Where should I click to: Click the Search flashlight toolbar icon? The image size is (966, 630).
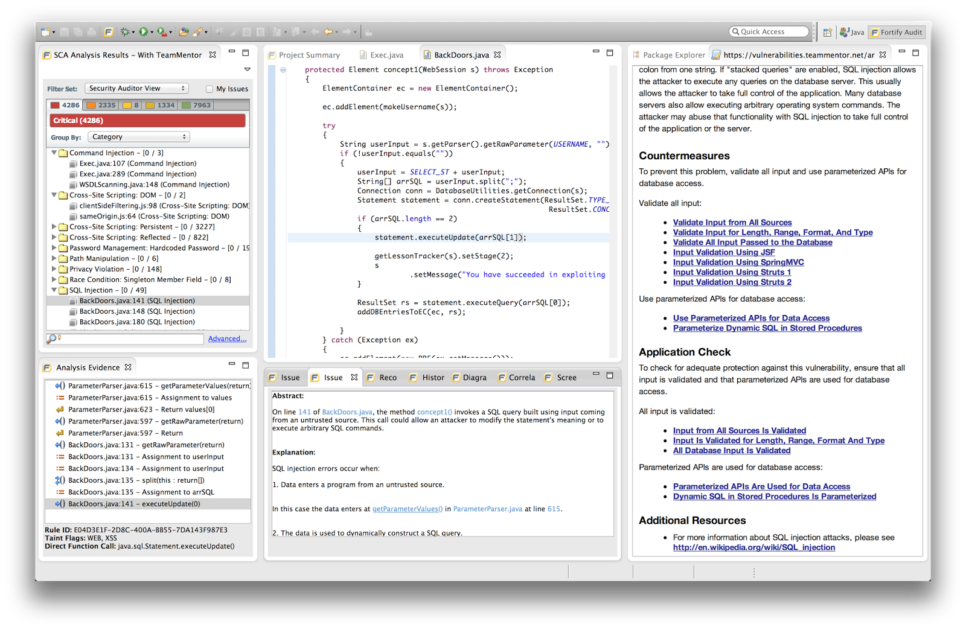(x=198, y=32)
